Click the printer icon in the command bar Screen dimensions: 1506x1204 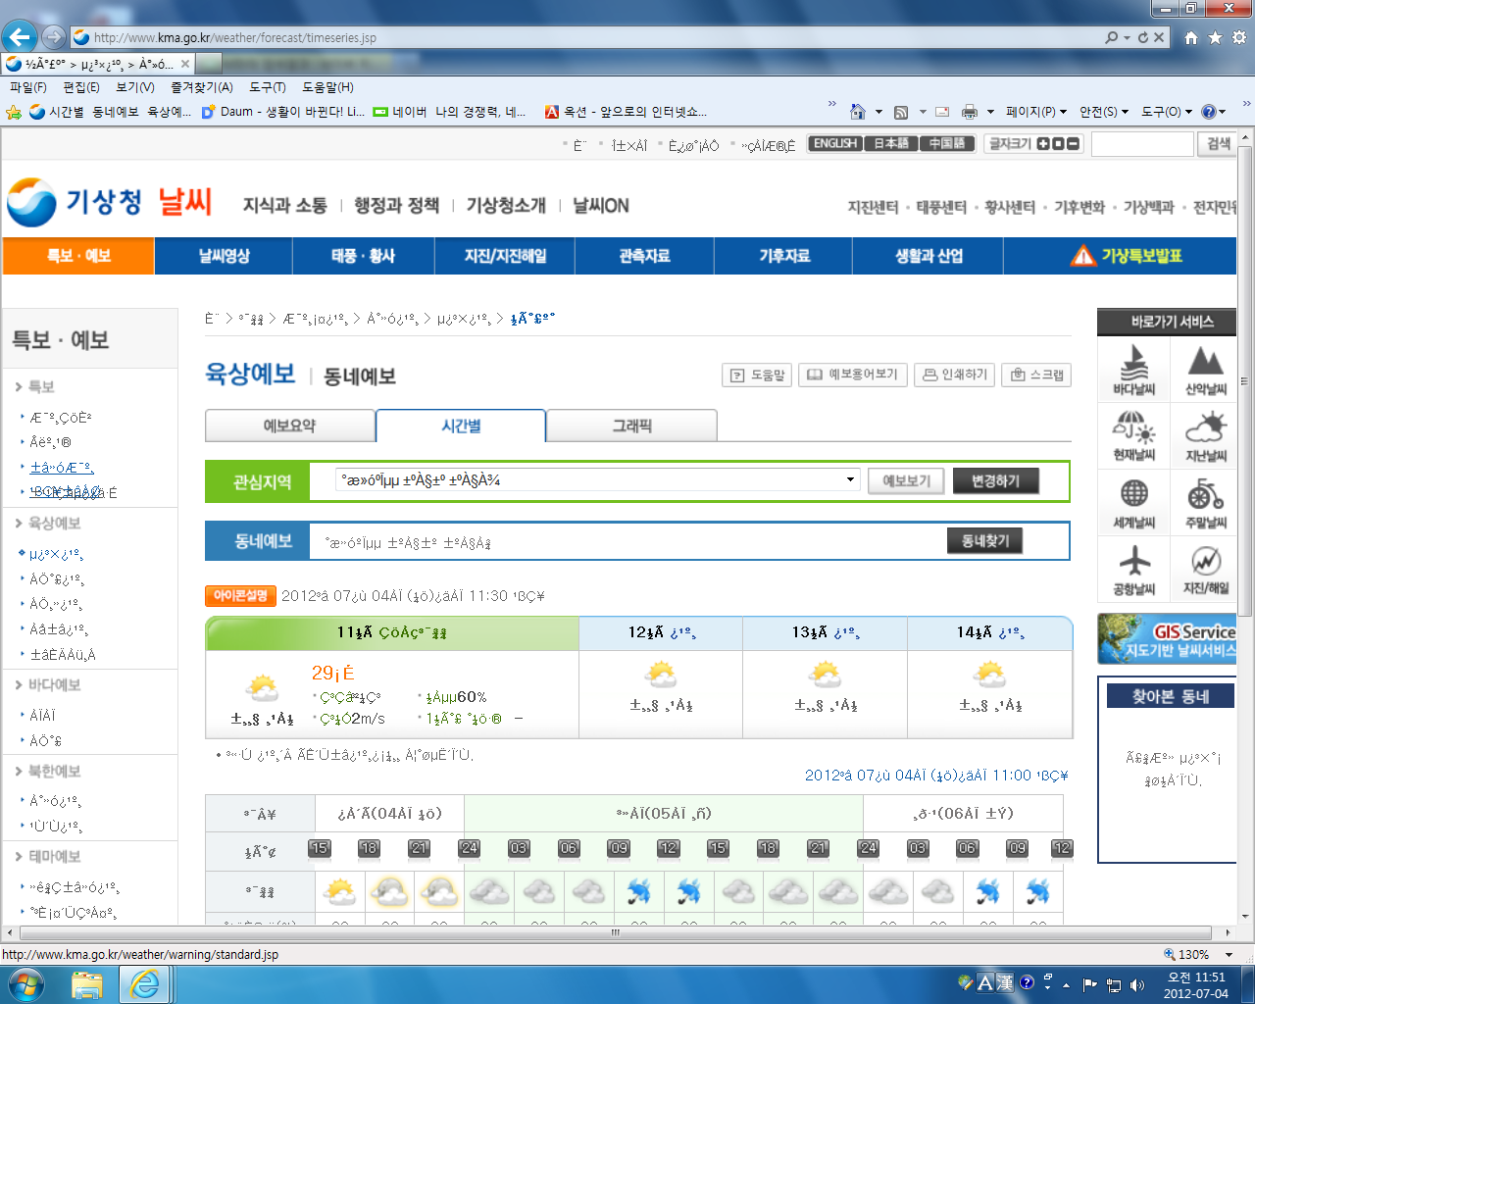coord(970,112)
